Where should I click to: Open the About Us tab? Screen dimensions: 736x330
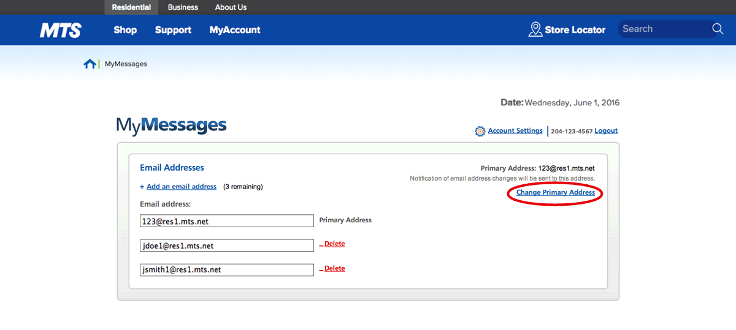pos(231,7)
